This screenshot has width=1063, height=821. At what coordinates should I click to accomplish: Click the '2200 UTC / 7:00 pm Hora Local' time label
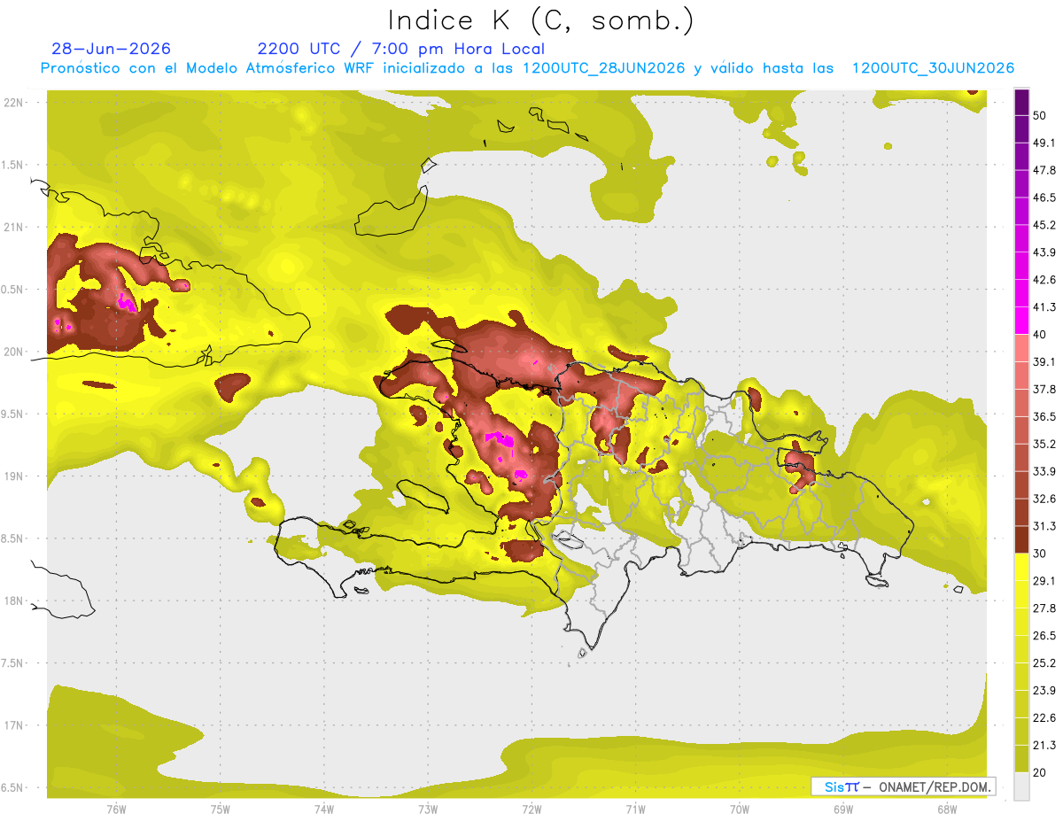401,49
